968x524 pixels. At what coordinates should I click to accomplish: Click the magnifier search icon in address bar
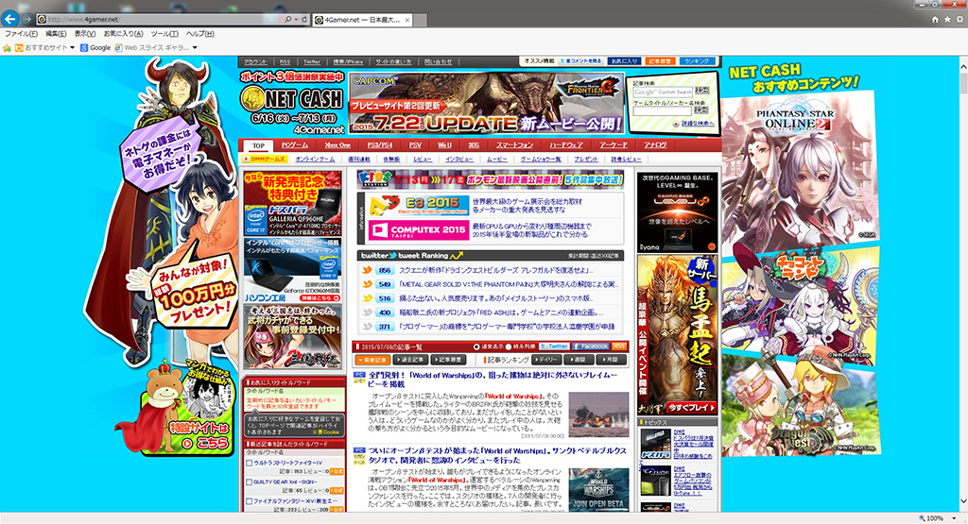(x=287, y=20)
